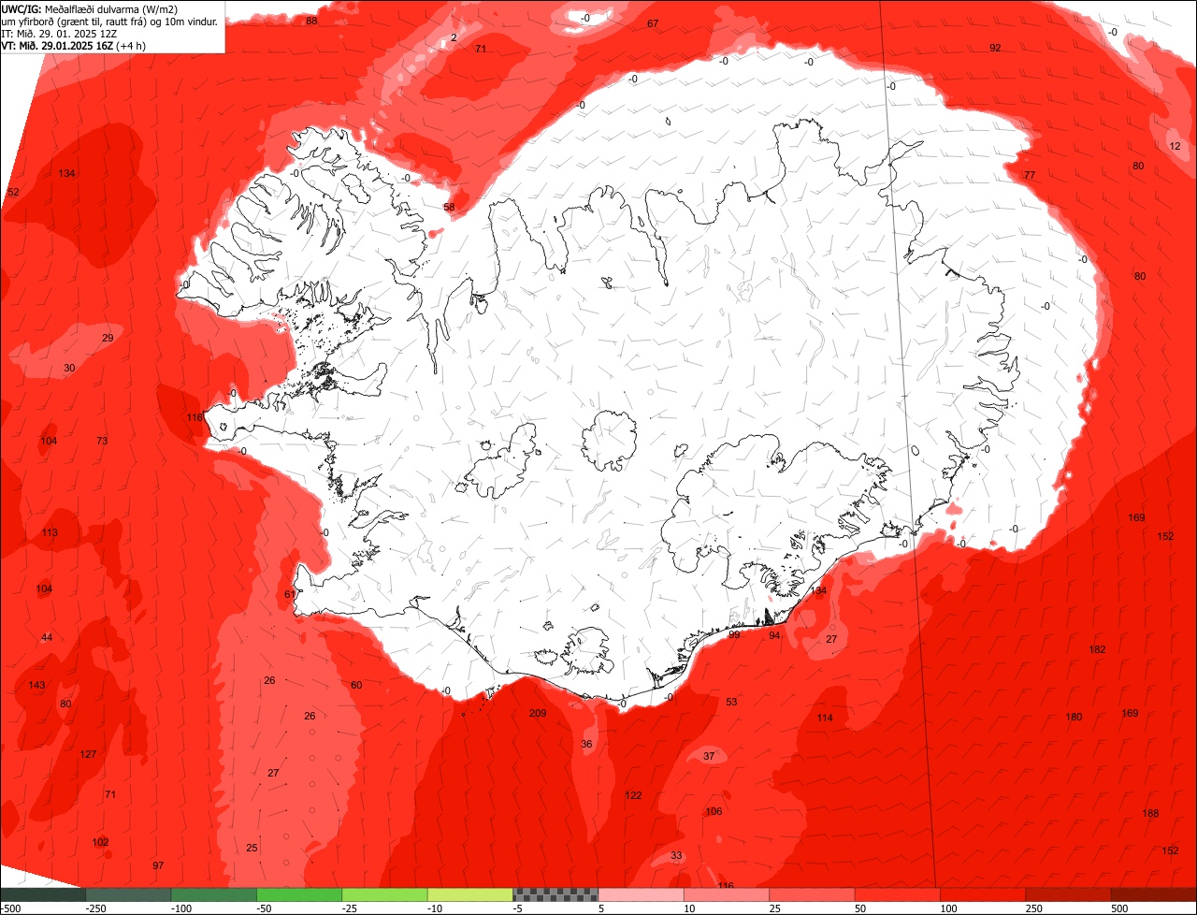
Task: Click the map value 92 in the northeast sea
Action: click(x=995, y=48)
